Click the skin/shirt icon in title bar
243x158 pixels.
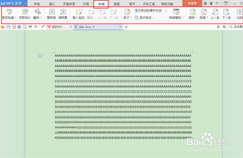point(211,3)
